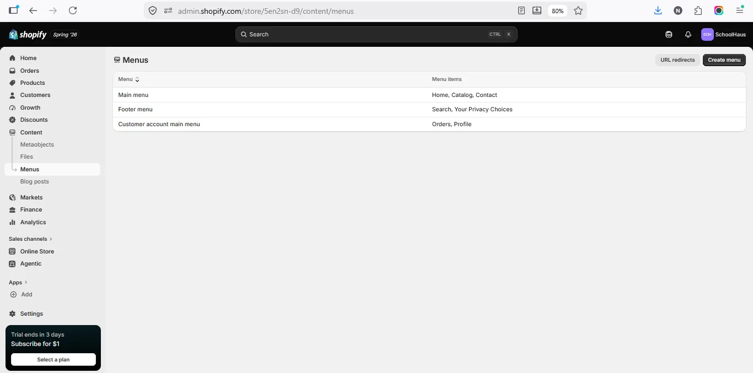This screenshot has height=373, width=753.
Task: Open the Main menu row
Action: (429, 95)
